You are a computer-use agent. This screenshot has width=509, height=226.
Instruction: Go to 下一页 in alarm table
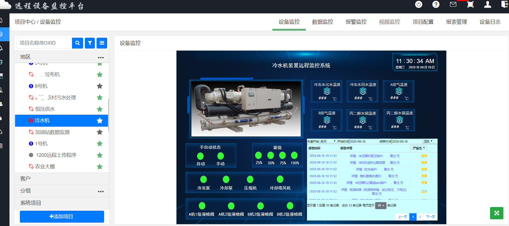pos(430,217)
